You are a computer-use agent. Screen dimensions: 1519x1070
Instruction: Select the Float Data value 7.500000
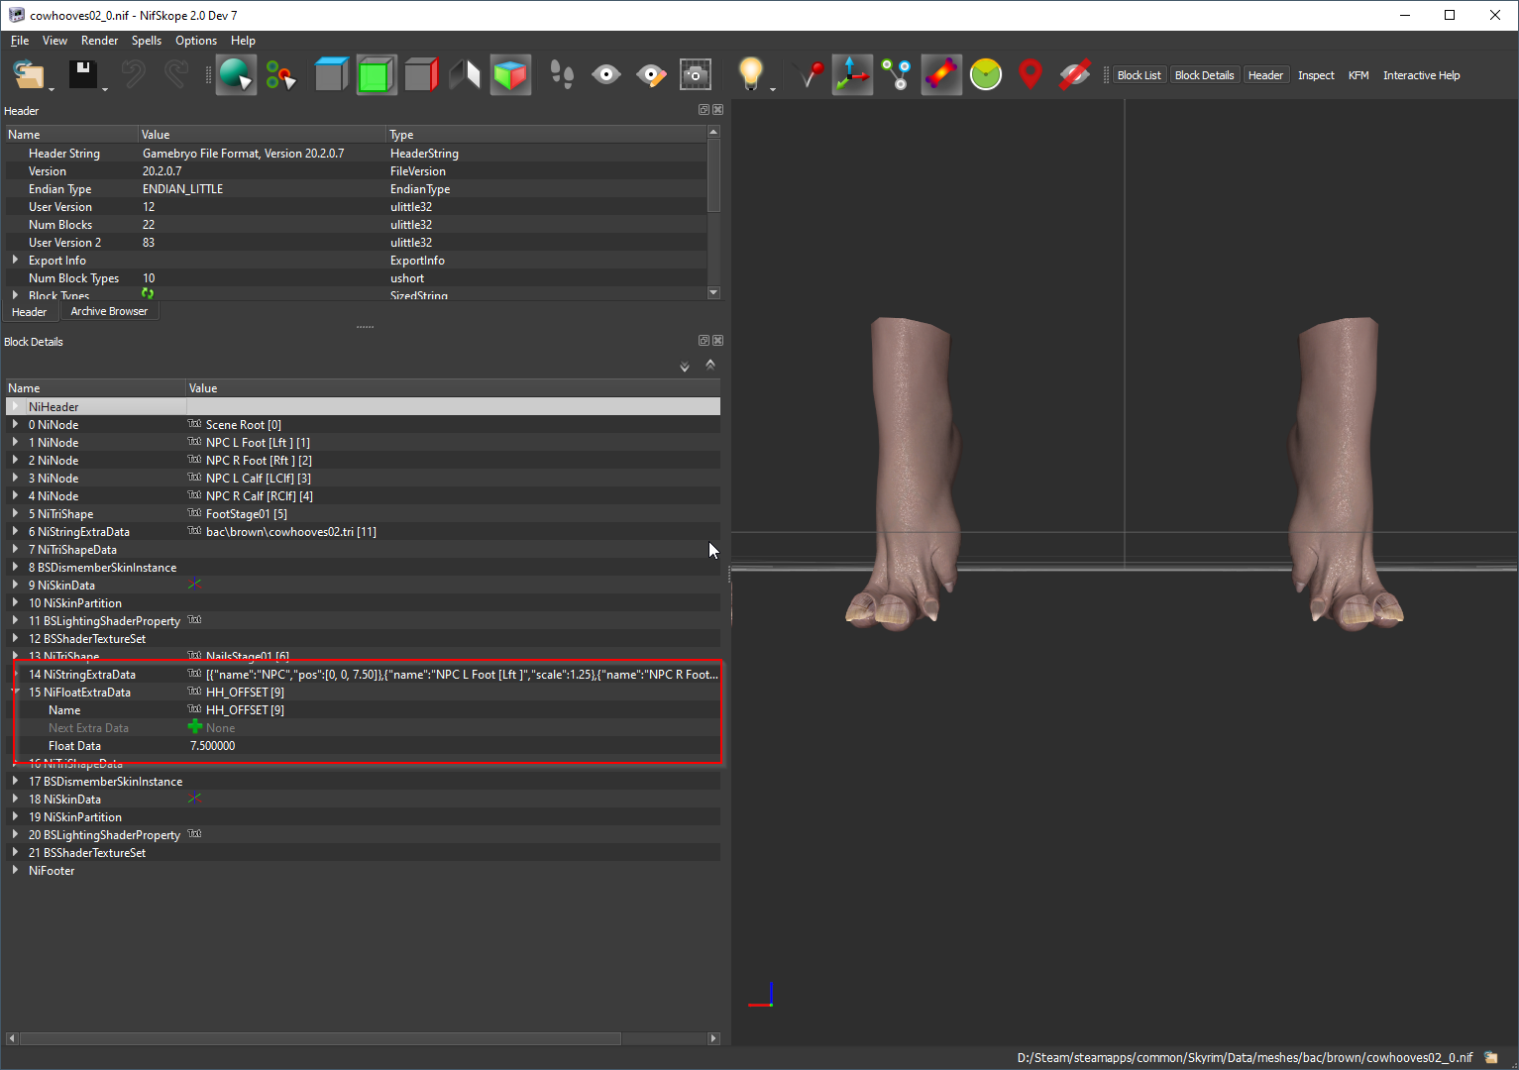pyautogui.click(x=212, y=746)
